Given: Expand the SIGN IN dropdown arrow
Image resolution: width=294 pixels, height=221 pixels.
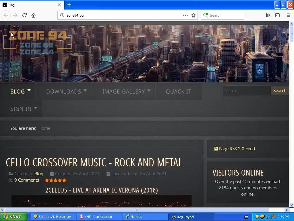Looking at the screenshot, I should [36, 108].
